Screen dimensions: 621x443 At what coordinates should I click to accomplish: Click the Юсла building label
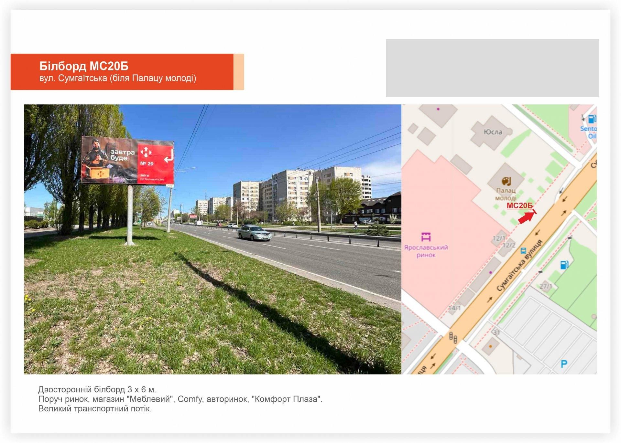click(x=493, y=132)
